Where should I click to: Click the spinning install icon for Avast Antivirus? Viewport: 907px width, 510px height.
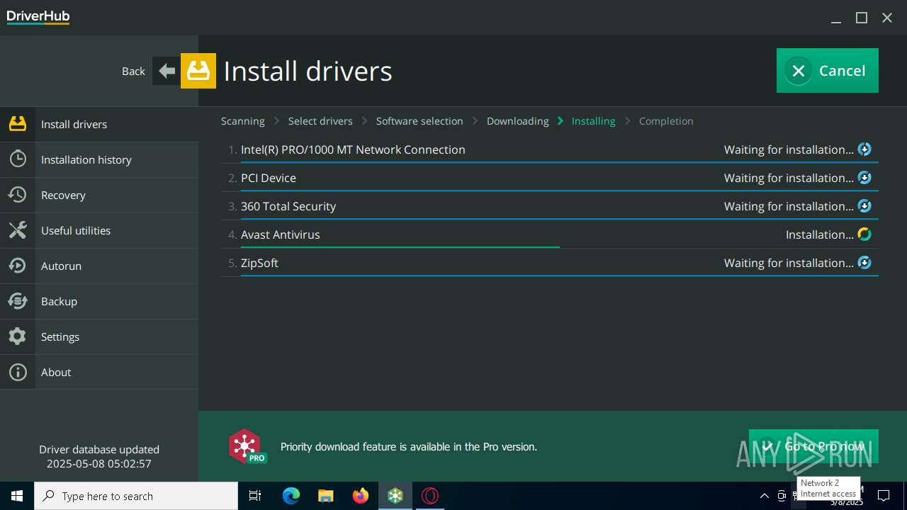[864, 234]
